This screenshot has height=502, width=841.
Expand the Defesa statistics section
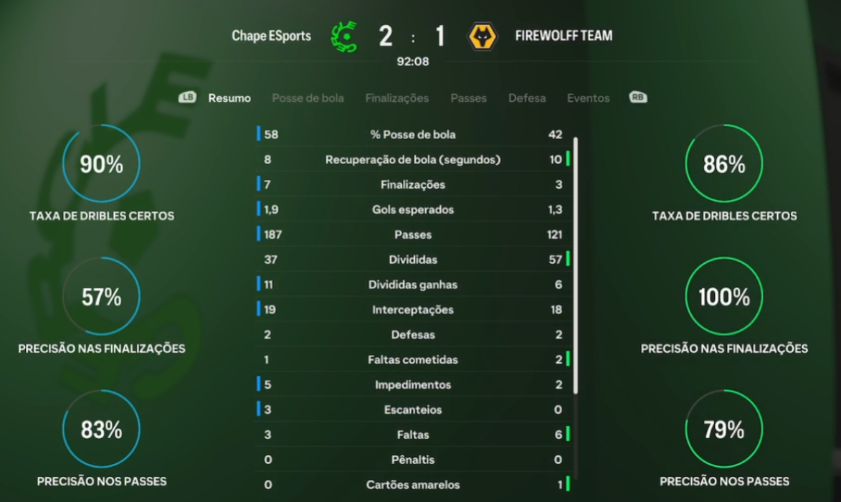pyautogui.click(x=527, y=98)
